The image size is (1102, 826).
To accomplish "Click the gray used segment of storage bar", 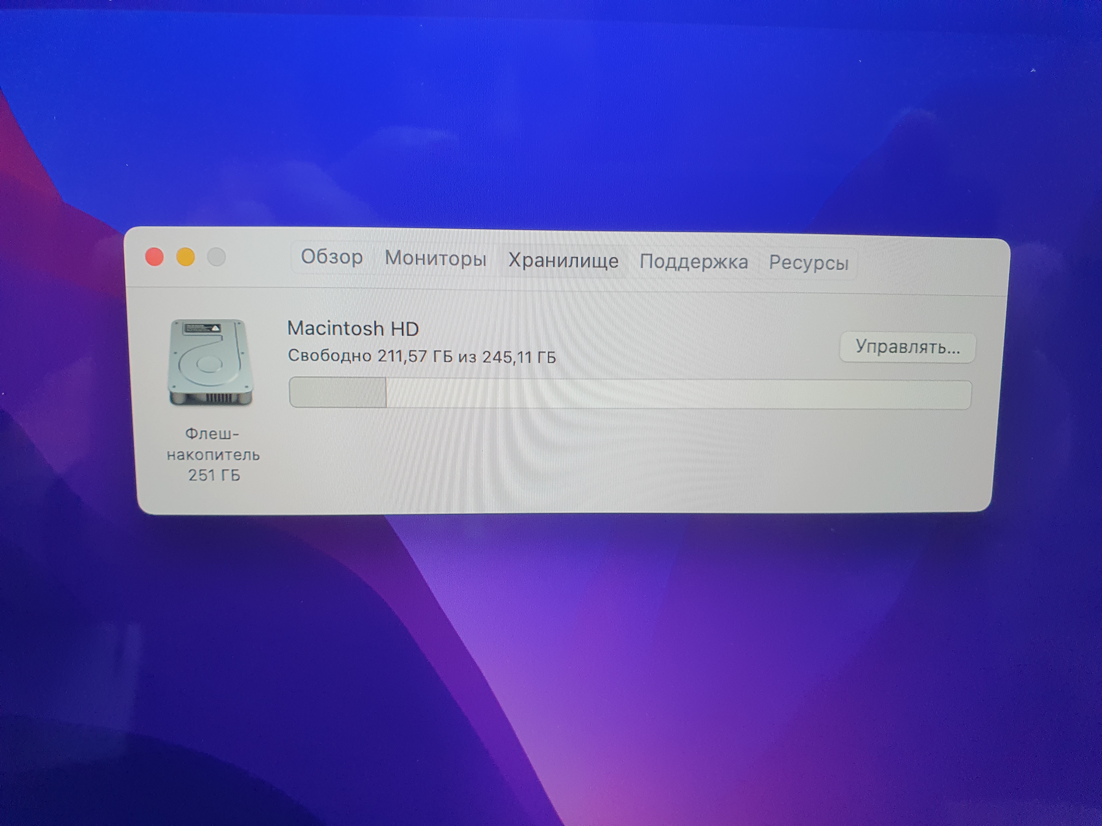I will pos(337,392).
